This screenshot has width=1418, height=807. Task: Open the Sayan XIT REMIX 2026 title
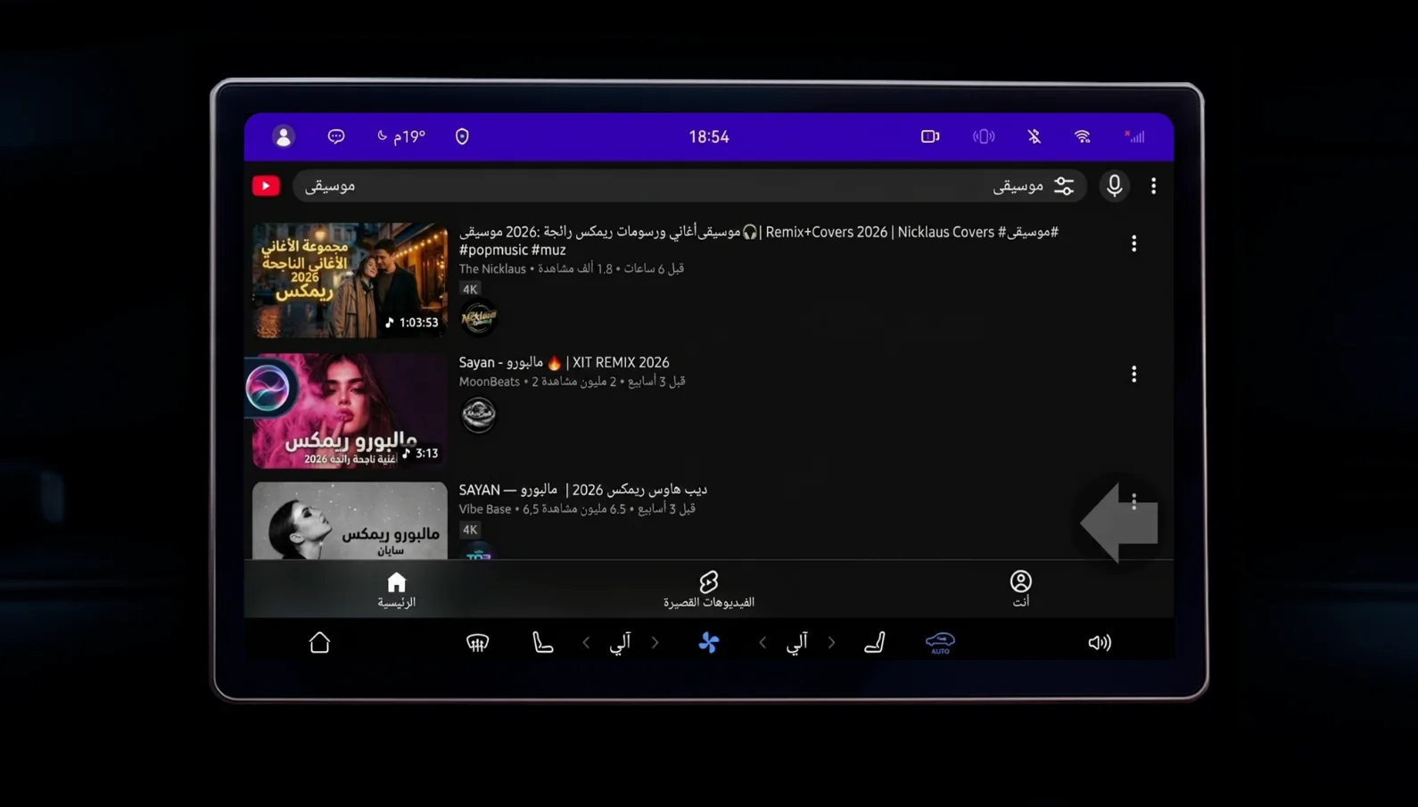[x=564, y=362]
